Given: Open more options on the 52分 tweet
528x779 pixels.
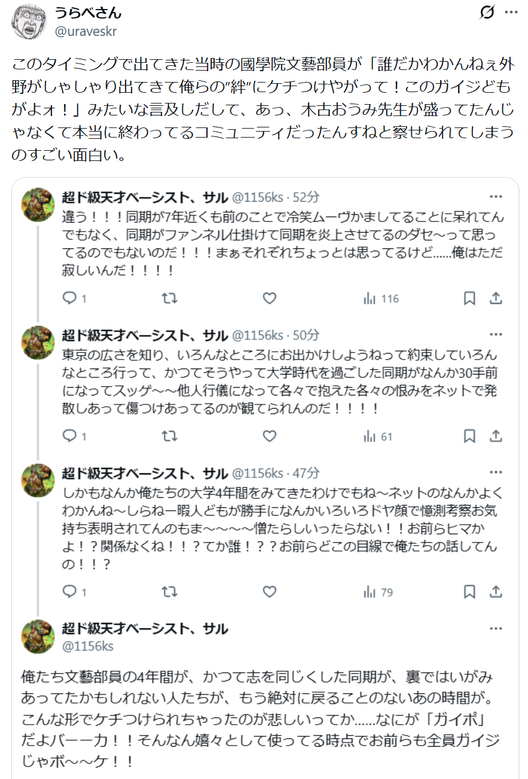Looking at the screenshot, I should (x=496, y=196).
